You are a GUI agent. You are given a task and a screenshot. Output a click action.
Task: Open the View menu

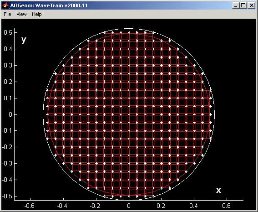click(21, 14)
